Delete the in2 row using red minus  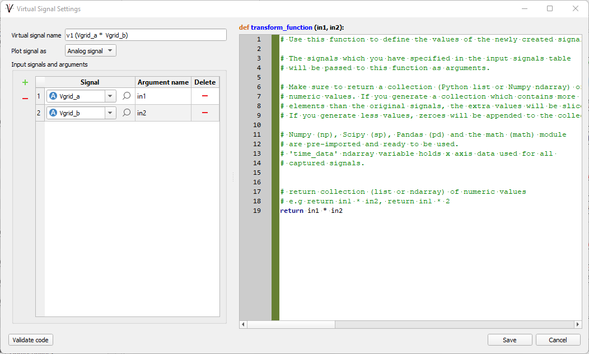click(205, 113)
